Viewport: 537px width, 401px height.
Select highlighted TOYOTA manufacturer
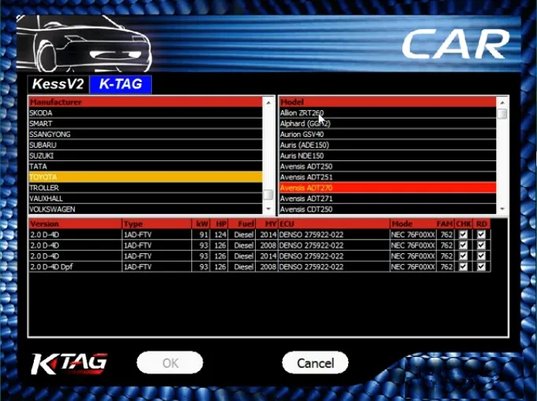pyautogui.click(x=146, y=177)
